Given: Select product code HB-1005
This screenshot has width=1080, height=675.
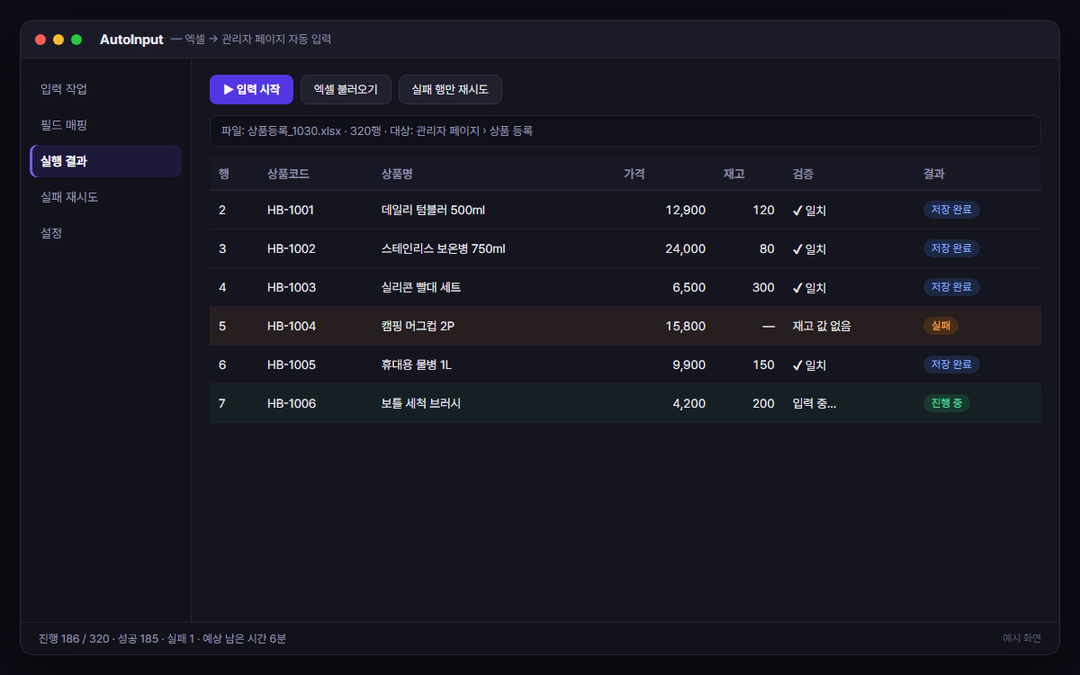Looking at the screenshot, I should coord(292,364).
